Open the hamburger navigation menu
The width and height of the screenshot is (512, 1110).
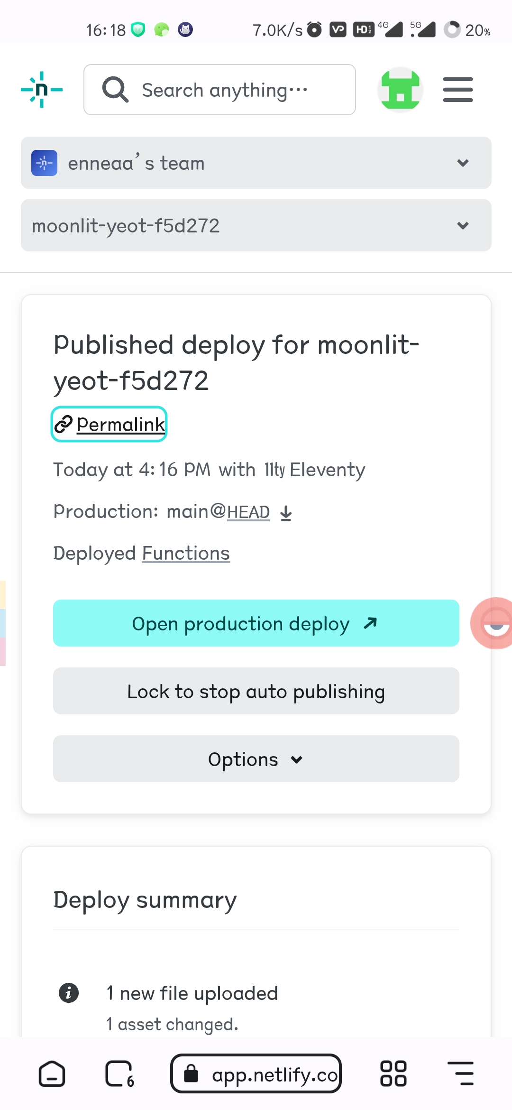[x=457, y=90]
